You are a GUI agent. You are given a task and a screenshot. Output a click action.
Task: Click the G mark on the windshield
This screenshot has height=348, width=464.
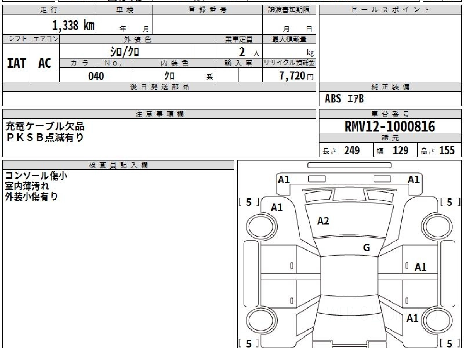tap(367, 248)
